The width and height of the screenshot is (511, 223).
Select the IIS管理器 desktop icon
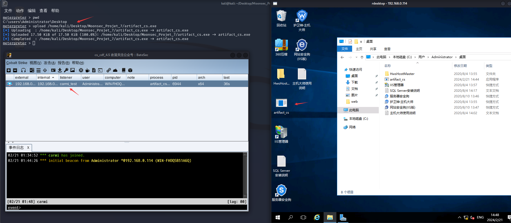click(x=281, y=134)
